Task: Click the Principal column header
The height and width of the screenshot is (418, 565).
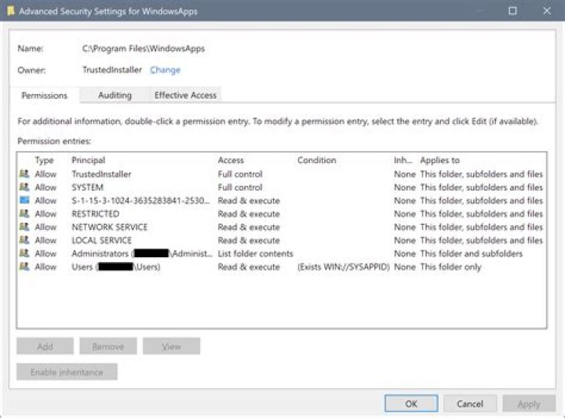Action: click(x=88, y=160)
